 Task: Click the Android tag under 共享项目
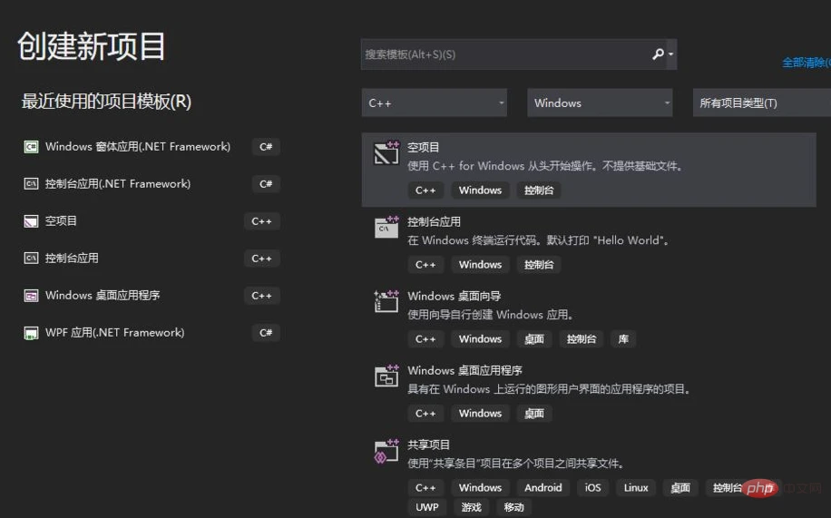[543, 487]
